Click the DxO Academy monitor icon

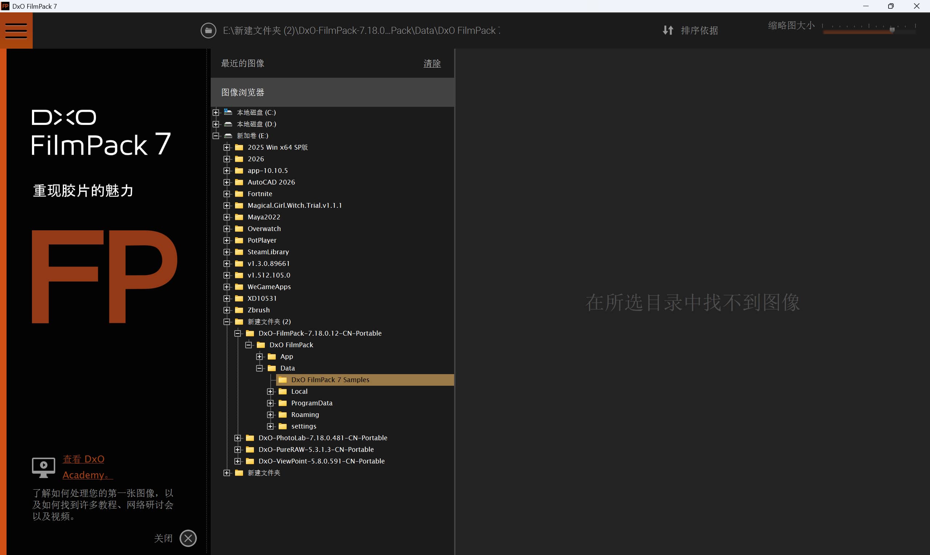(43, 467)
